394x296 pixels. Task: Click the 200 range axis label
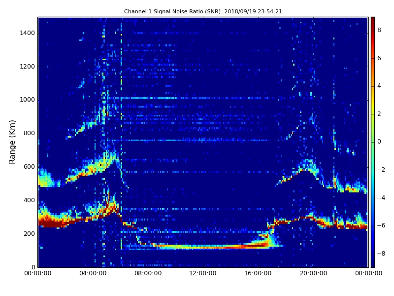pyautogui.click(x=29, y=233)
